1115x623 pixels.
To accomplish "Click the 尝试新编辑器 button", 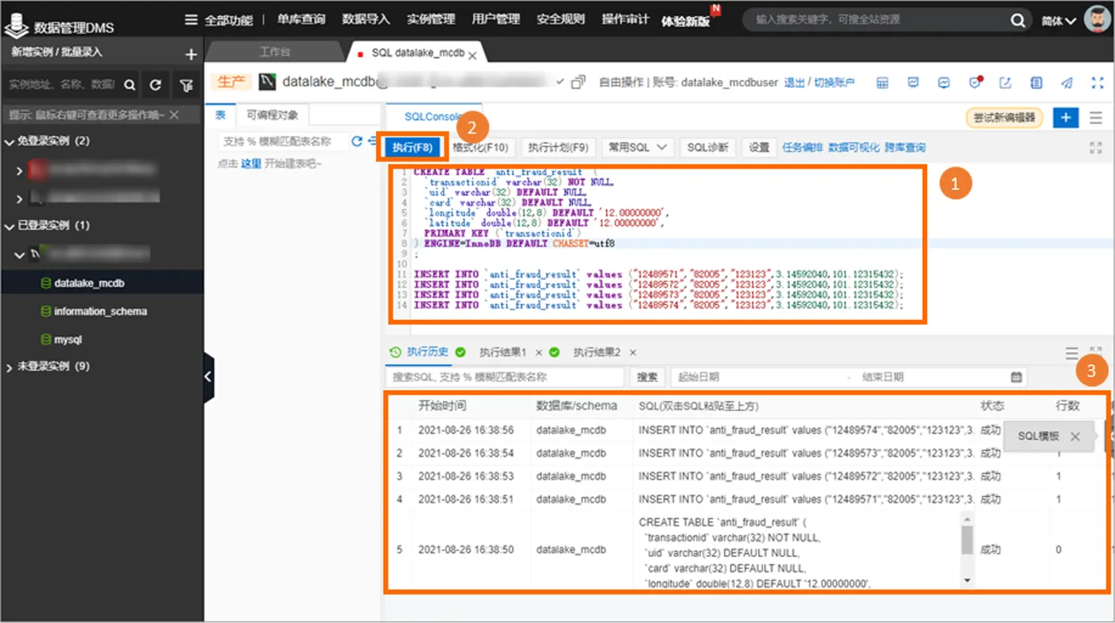I will tap(1004, 118).
